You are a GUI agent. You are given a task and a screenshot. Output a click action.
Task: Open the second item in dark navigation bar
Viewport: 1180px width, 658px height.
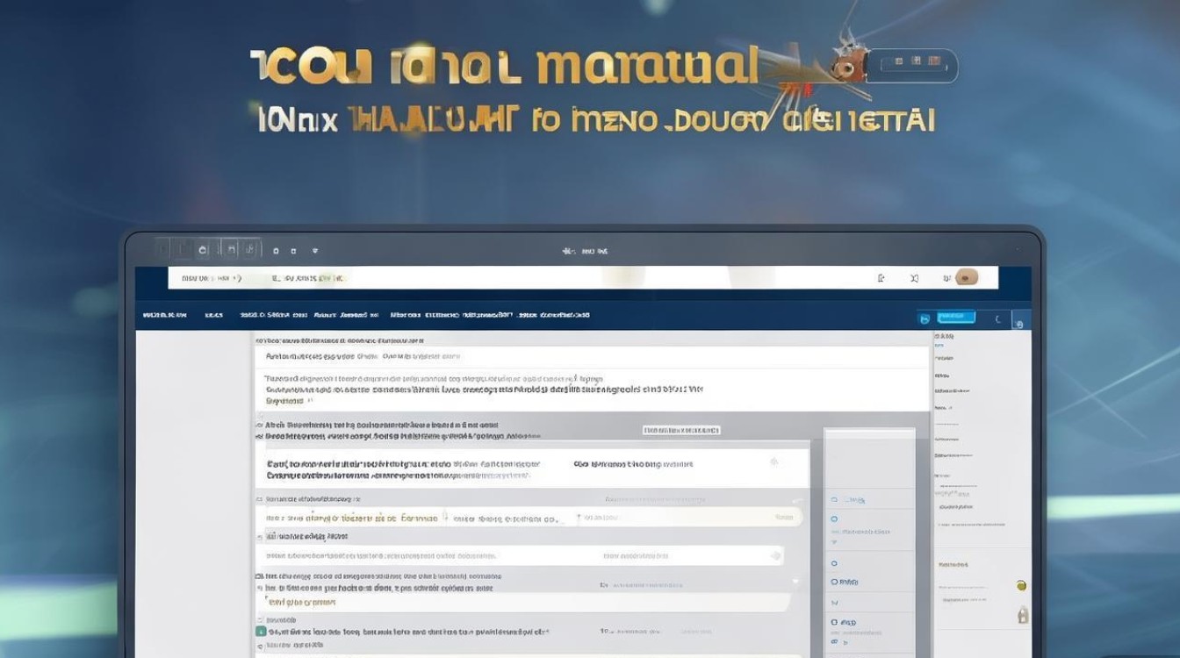[x=213, y=315]
